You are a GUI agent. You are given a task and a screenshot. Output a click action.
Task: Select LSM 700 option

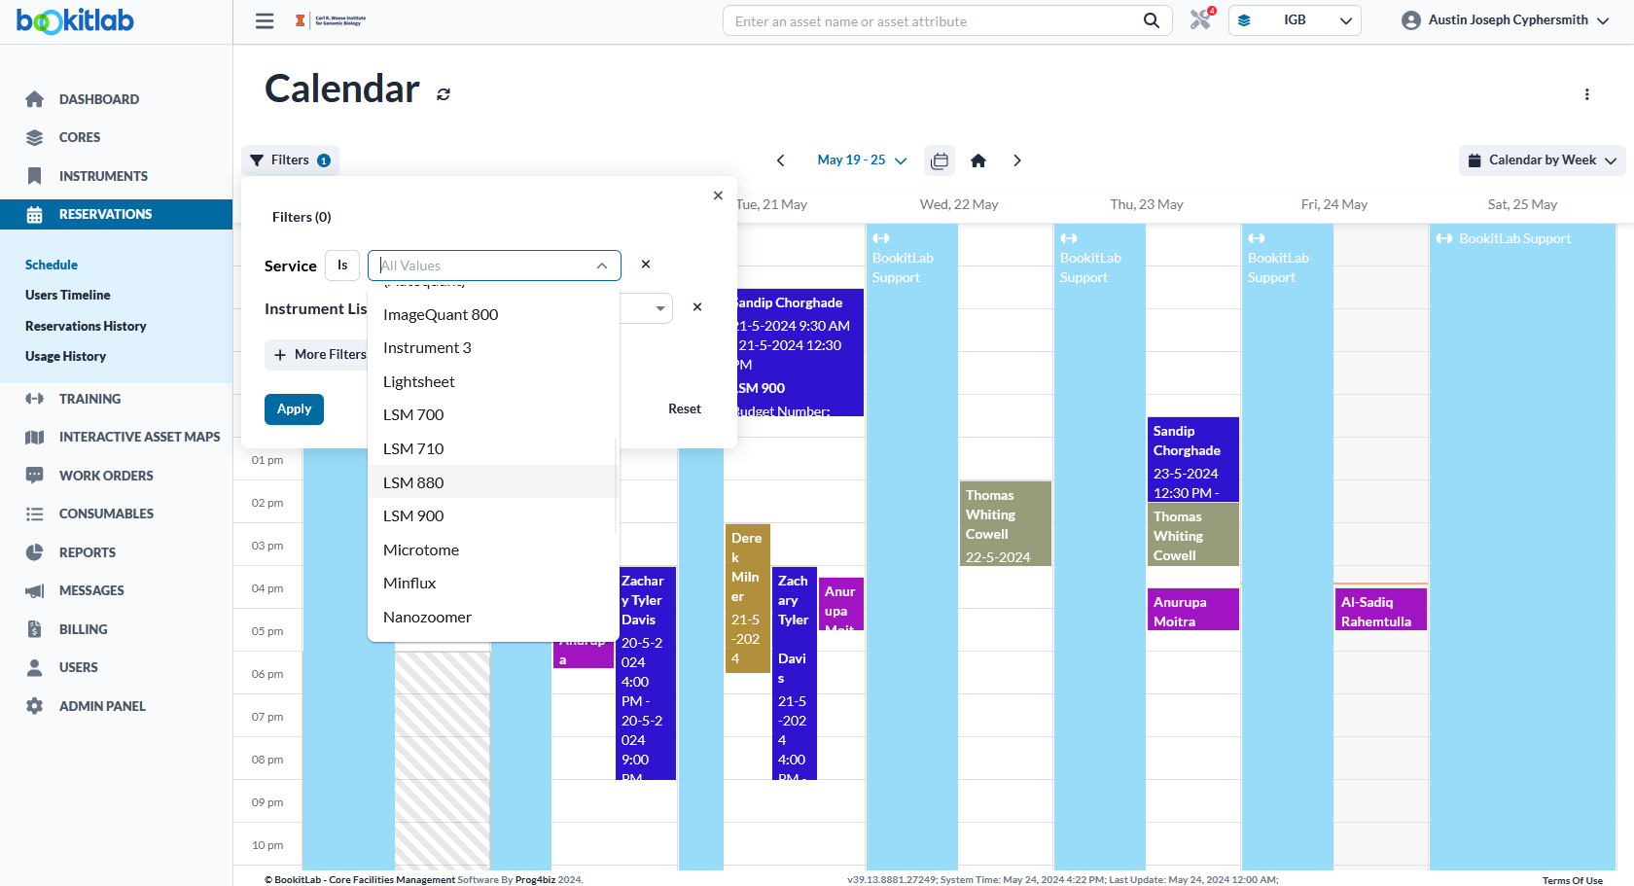pyautogui.click(x=493, y=415)
